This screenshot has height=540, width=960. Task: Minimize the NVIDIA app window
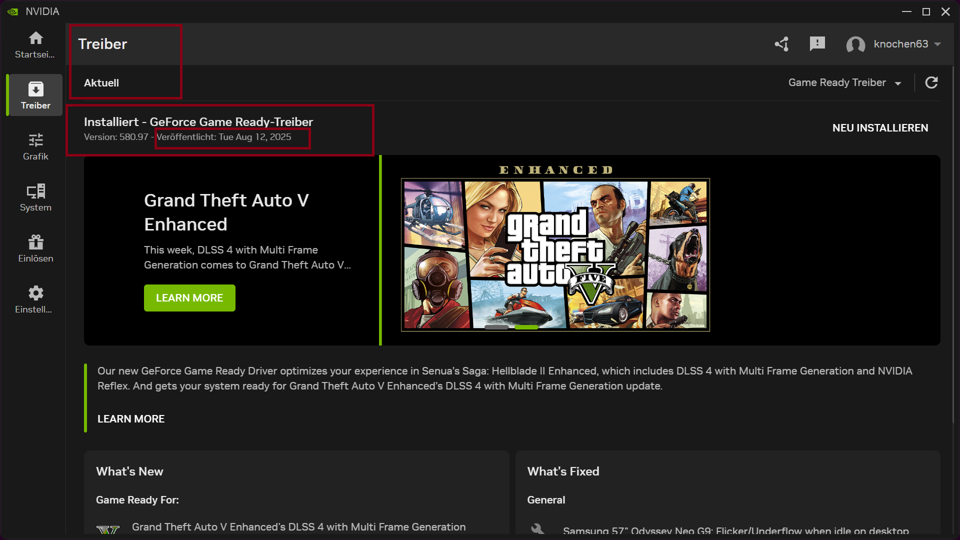click(906, 11)
